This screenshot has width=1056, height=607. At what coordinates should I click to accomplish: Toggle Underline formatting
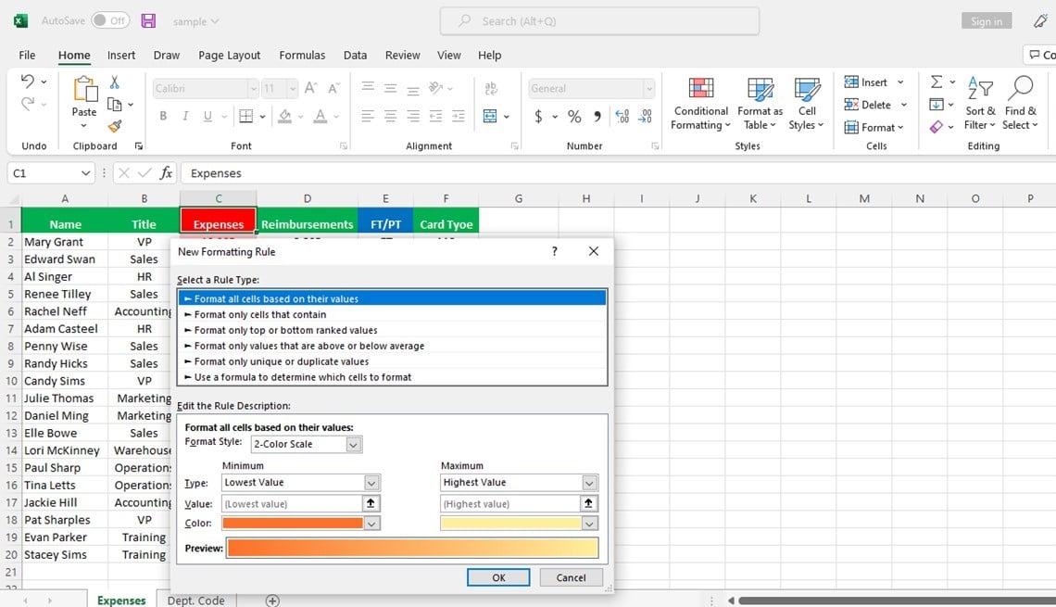tap(207, 116)
